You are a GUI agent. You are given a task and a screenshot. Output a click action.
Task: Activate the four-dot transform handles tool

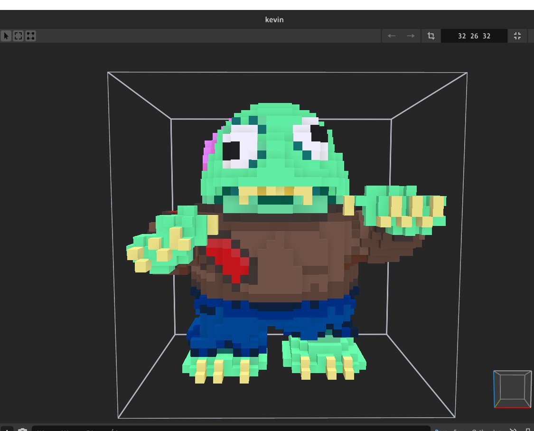click(x=31, y=36)
